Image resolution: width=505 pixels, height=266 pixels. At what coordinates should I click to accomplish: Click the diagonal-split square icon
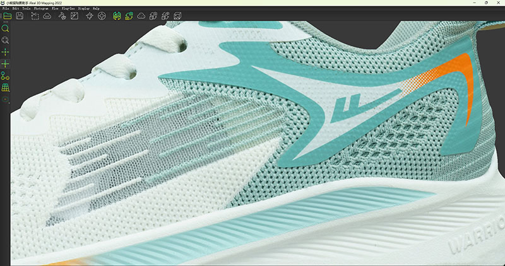pos(74,16)
